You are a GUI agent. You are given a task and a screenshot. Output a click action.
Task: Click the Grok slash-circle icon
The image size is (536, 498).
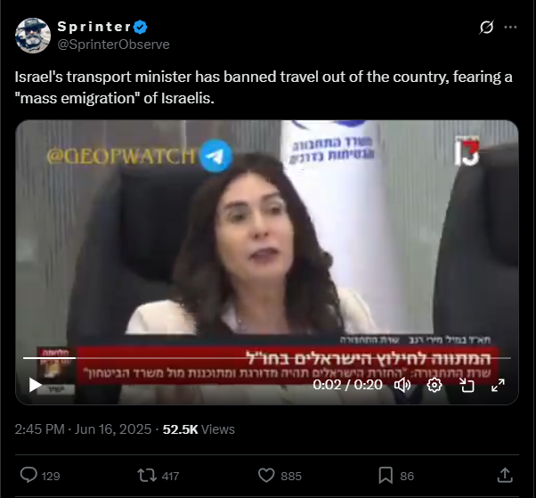pyautogui.click(x=486, y=27)
